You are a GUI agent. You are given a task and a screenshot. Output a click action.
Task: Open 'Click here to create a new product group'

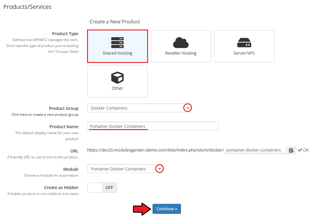[45, 115]
